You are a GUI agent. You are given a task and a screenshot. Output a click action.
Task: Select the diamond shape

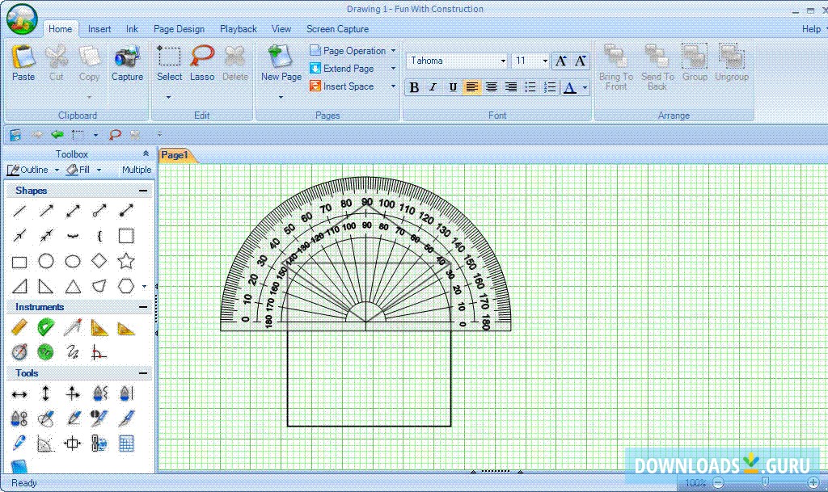coord(99,261)
